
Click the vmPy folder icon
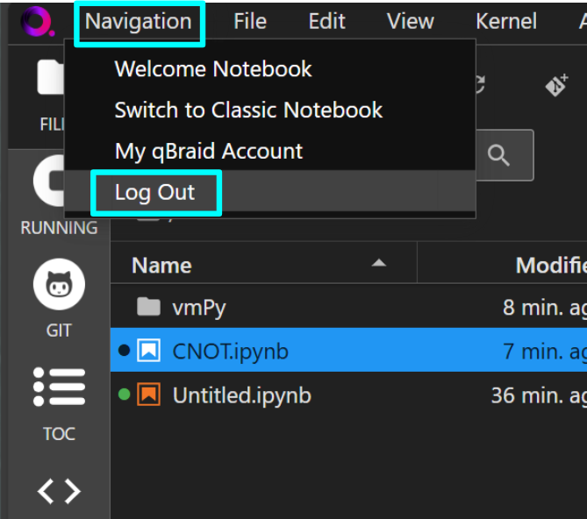(x=148, y=307)
